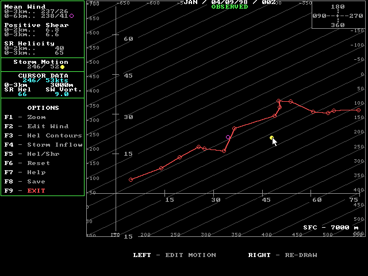Viewport: 368px width, 276px height.
Task: Choose F2 Edit Wind option
Action: pos(36,126)
